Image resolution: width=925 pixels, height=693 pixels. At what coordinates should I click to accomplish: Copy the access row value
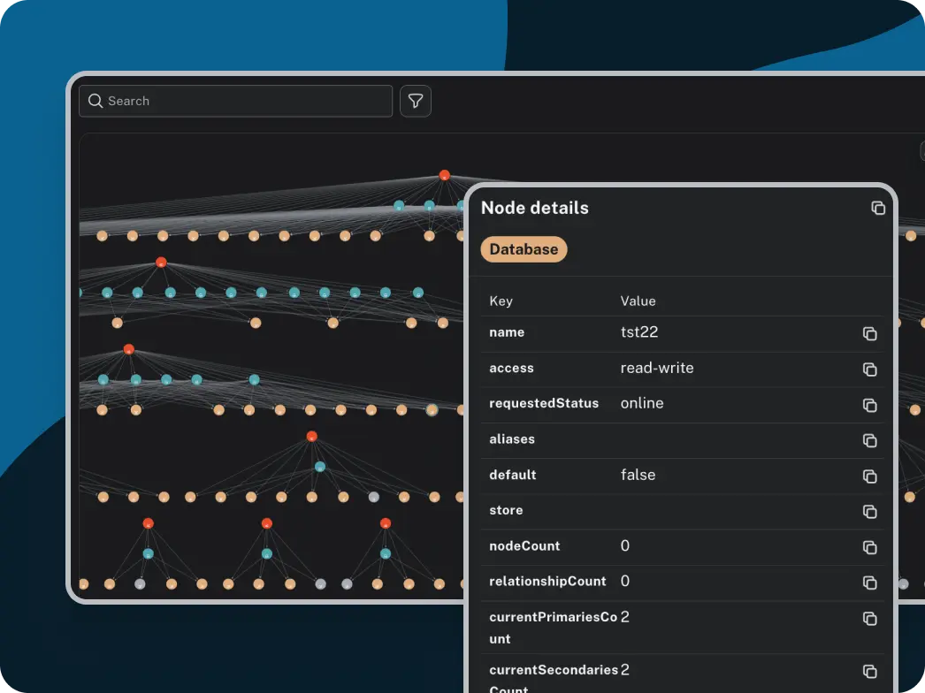pos(869,369)
